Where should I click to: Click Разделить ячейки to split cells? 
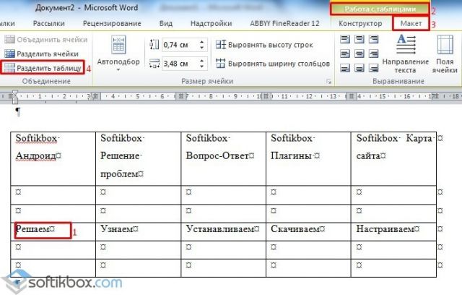(42, 54)
